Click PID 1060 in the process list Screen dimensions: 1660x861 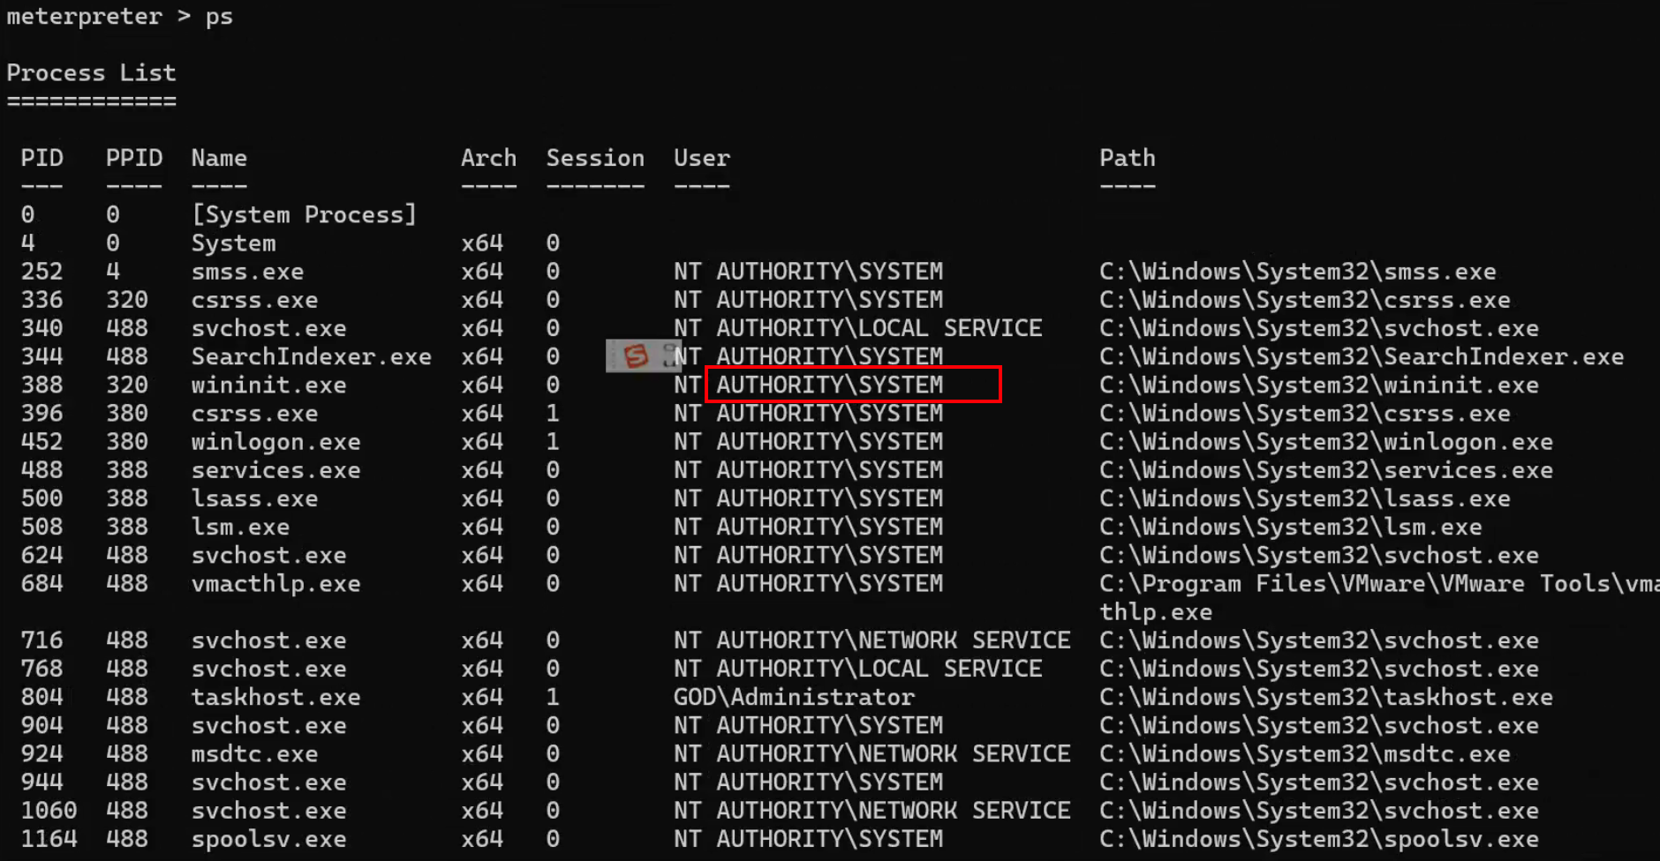pos(49,811)
